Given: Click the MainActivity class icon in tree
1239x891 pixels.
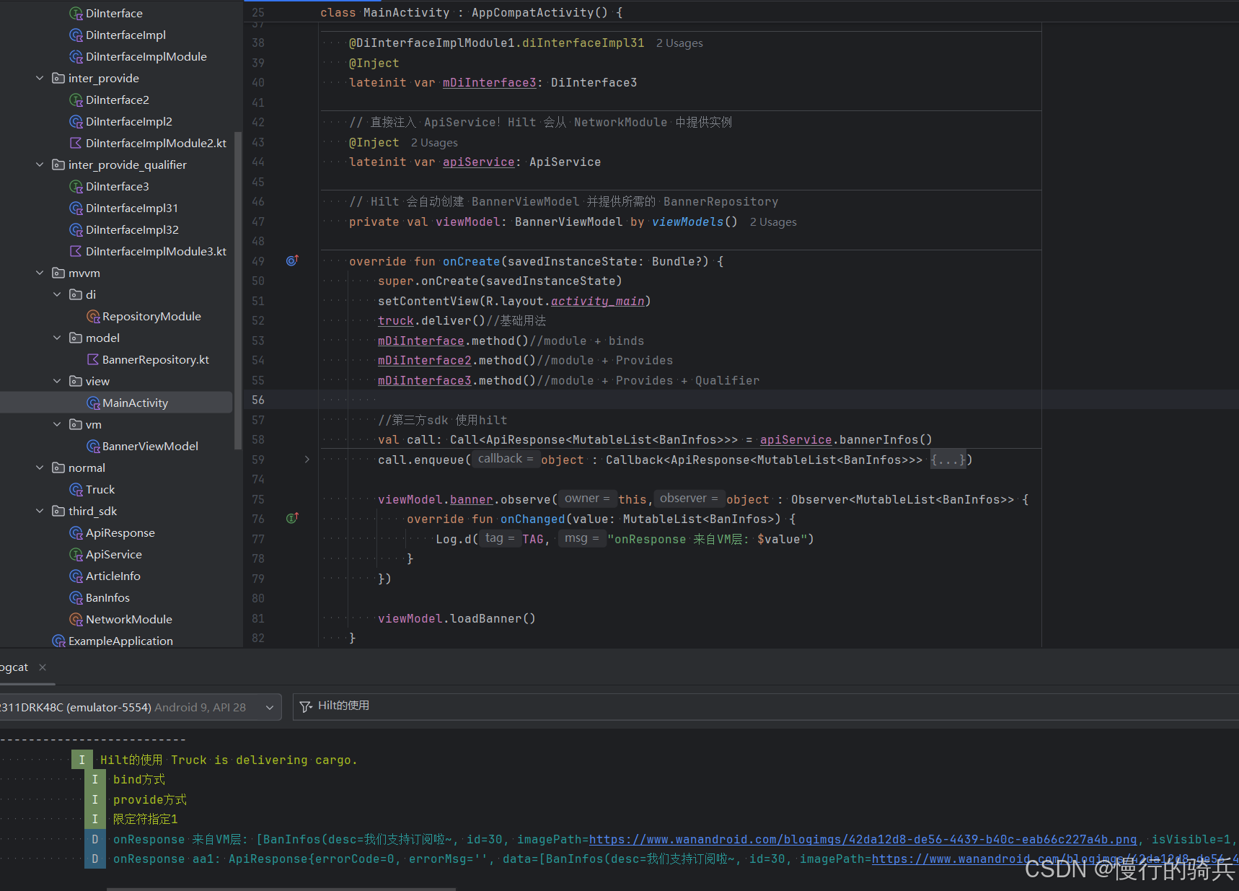Looking at the screenshot, I should 93,403.
